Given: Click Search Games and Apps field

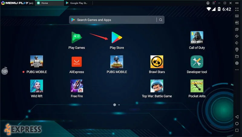Looking at the screenshot, I should point(117,20).
